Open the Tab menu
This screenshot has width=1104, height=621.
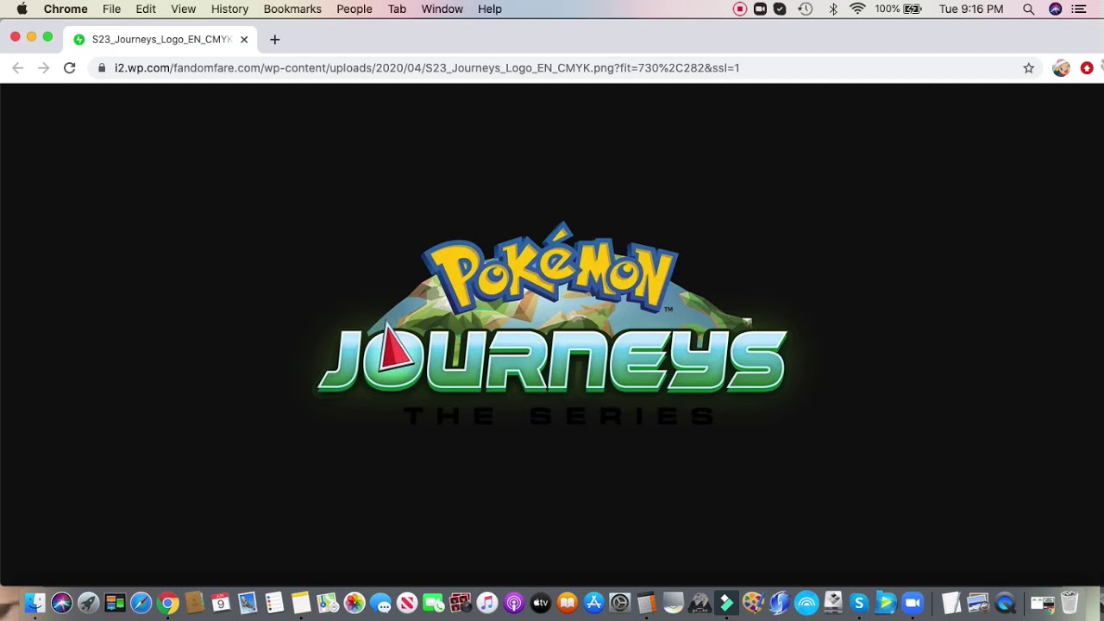[397, 9]
